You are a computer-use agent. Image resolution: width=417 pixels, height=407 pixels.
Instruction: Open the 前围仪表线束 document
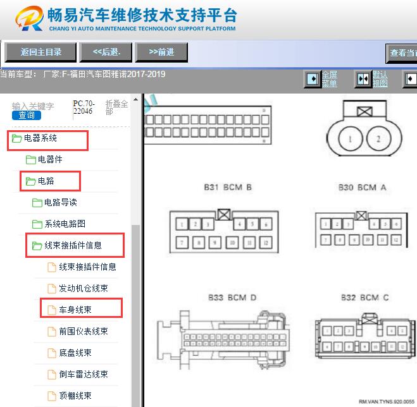84,331
